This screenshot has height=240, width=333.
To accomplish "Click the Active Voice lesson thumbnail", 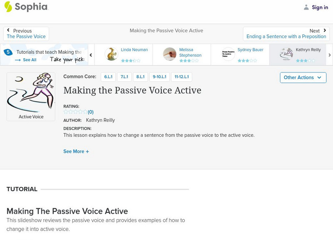I will [31, 97].
